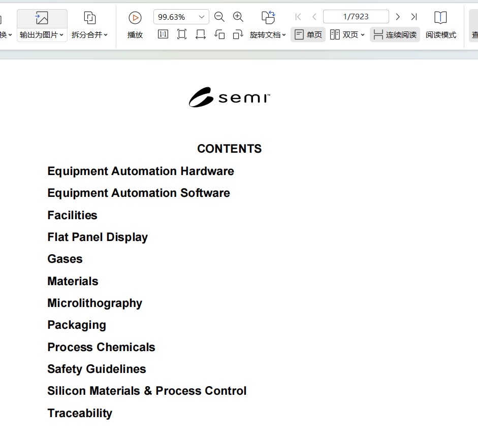Open the Packaging contents entry
This screenshot has height=445, width=478.
77,325
